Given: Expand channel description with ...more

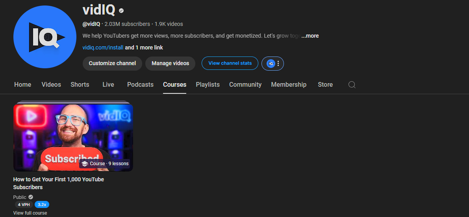Looking at the screenshot, I should pyautogui.click(x=310, y=36).
